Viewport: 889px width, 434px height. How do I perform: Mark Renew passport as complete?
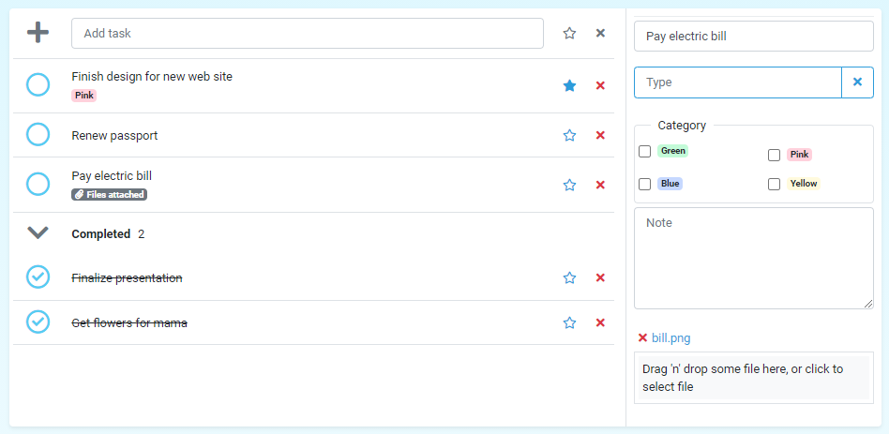click(38, 135)
